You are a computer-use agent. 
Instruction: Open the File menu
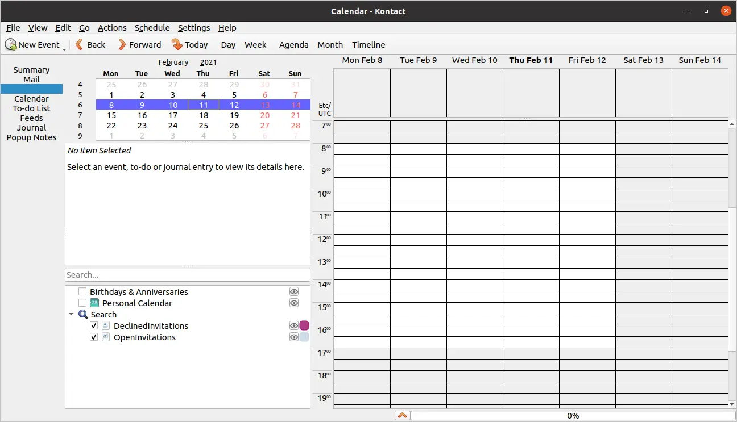point(13,27)
